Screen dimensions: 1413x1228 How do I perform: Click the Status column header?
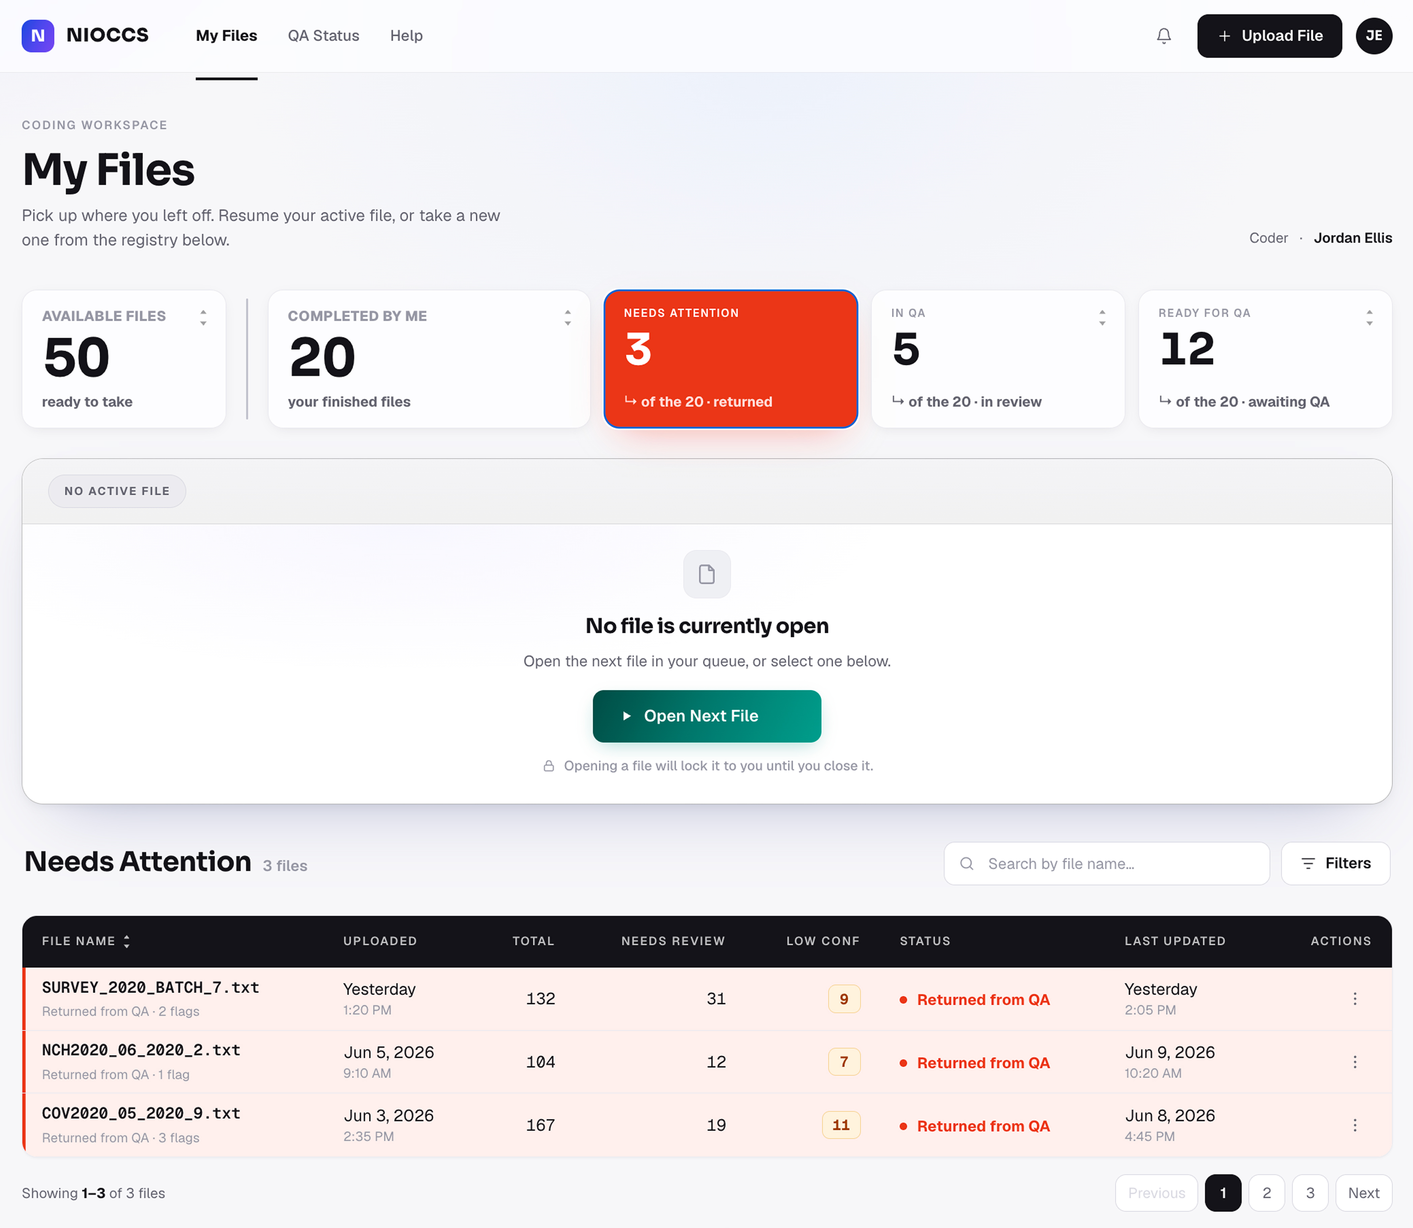point(925,941)
